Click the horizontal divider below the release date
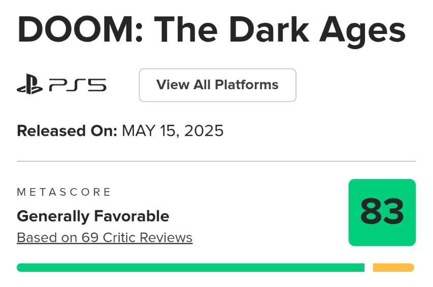433x287 pixels. (216, 161)
